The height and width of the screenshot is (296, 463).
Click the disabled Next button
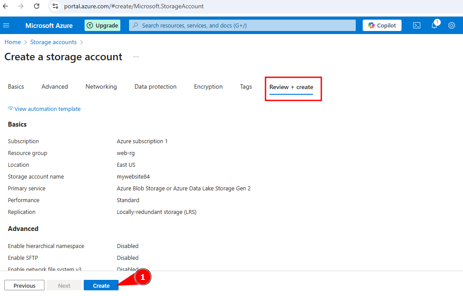click(64, 286)
